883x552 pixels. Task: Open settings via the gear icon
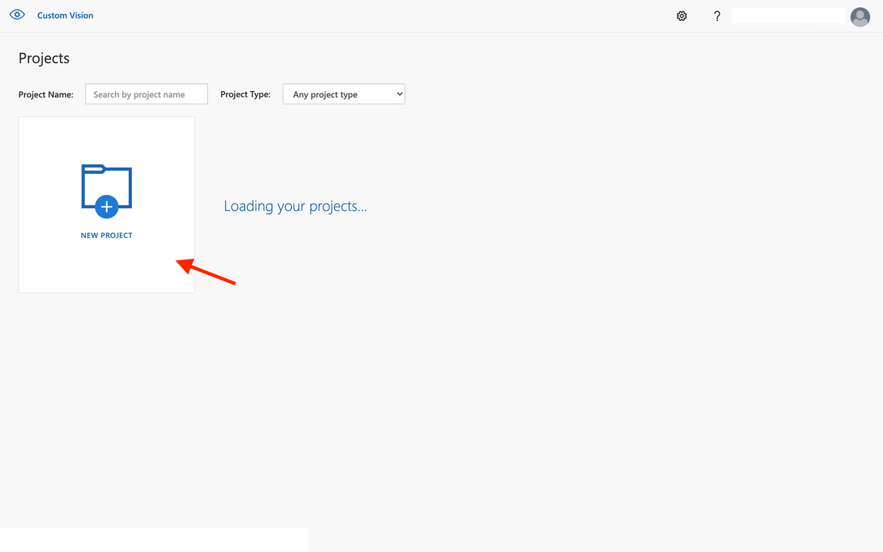[682, 16]
